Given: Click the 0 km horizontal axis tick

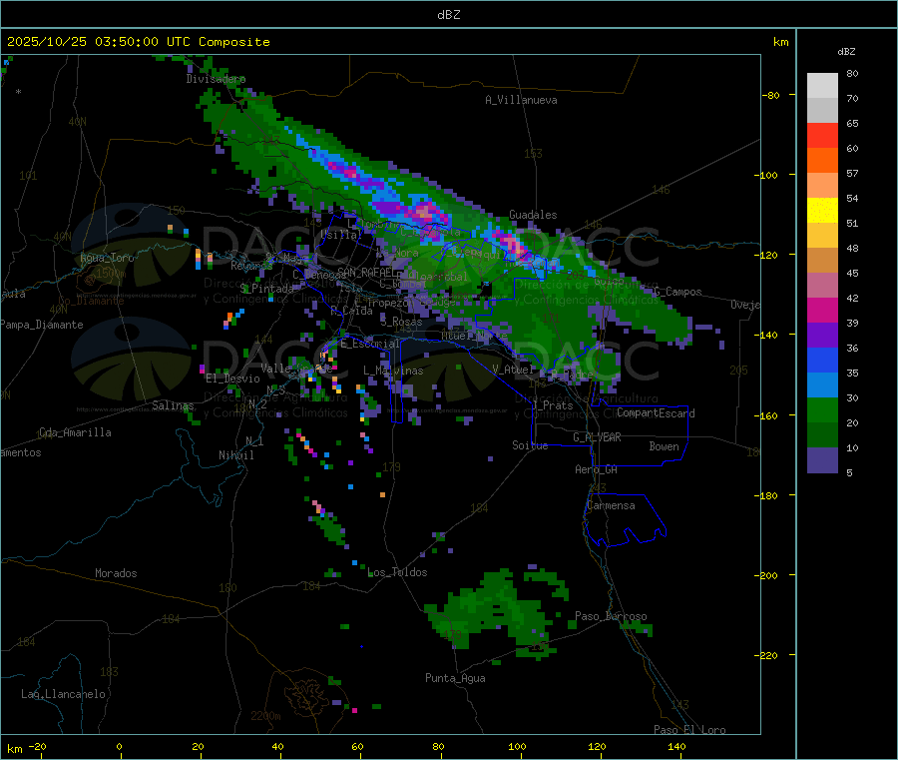Looking at the screenshot, I should pos(119,746).
